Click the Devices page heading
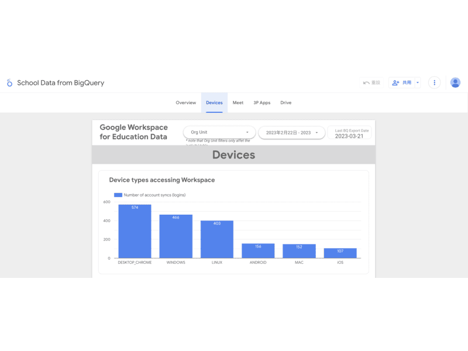468x351 pixels. [x=233, y=155]
